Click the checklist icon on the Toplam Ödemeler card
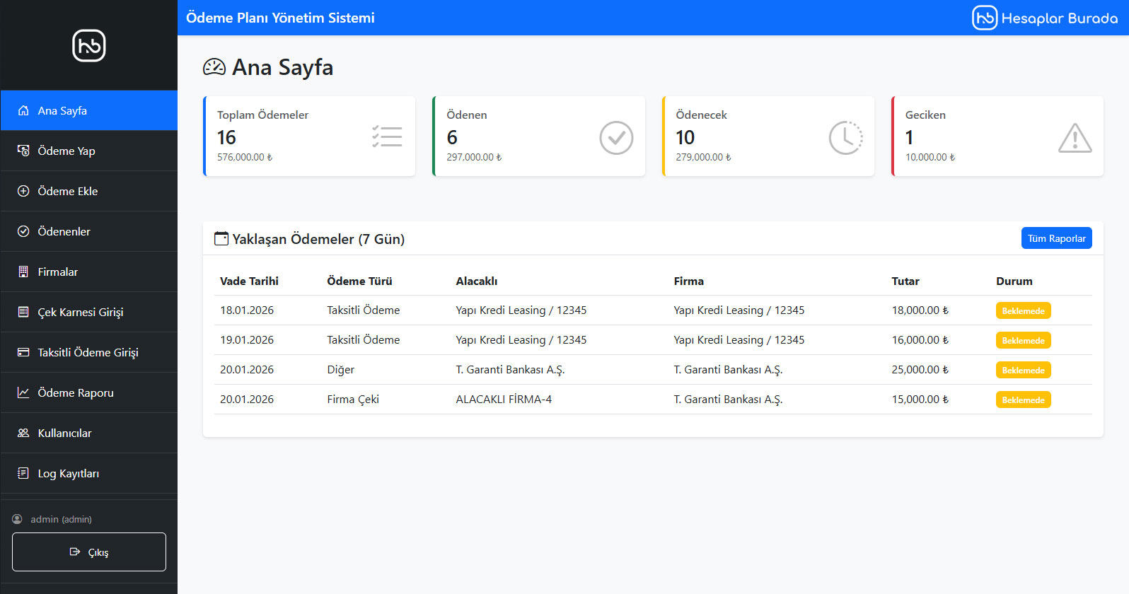The height and width of the screenshot is (594, 1129). pos(387,136)
